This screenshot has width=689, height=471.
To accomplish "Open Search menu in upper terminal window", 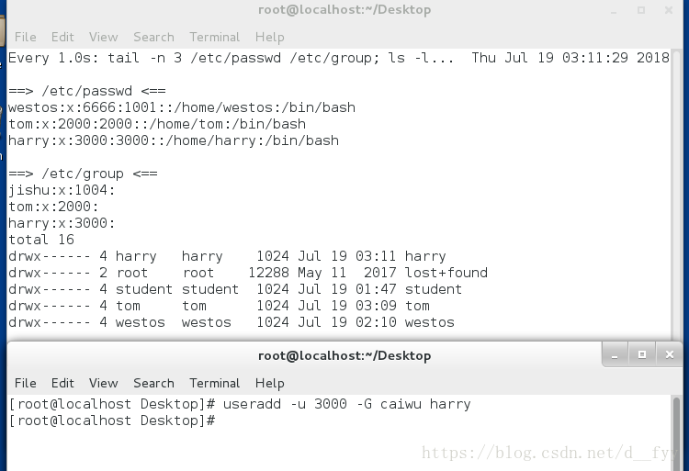I will coord(153,37).
